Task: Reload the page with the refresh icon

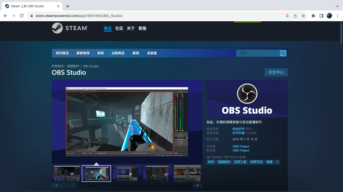Action: (22, 16)
